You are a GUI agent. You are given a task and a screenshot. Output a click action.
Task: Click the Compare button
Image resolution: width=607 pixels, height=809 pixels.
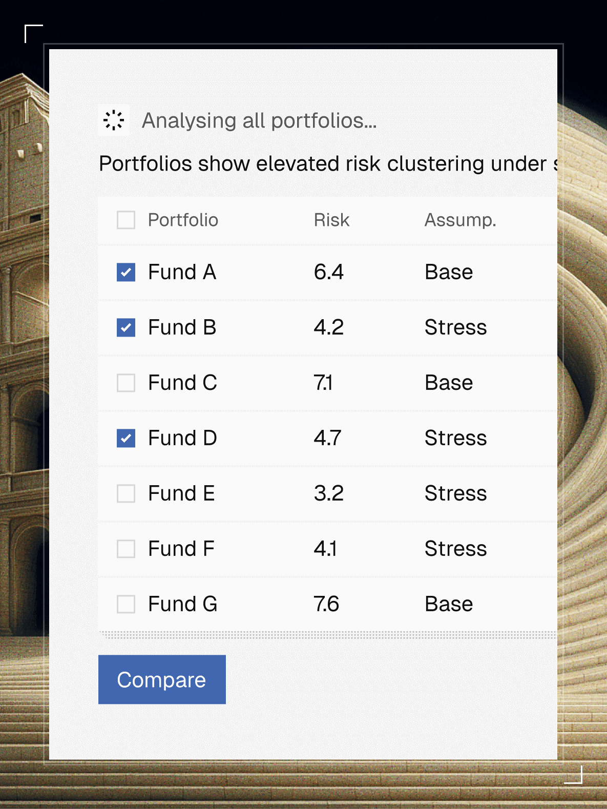162,679
